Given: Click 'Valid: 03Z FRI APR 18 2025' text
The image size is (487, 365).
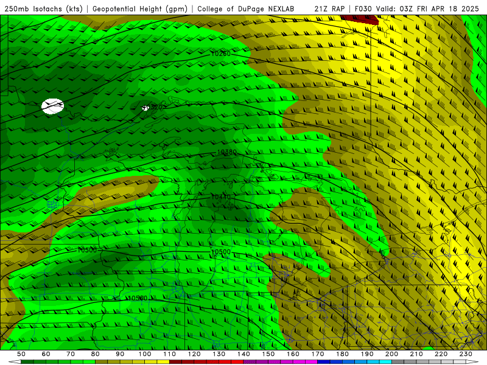Looking at the screenshot, I should 427,9.
